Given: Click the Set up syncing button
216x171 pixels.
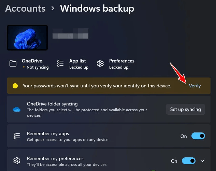Looking at the screenshot, I should click(x=185, y=109).
